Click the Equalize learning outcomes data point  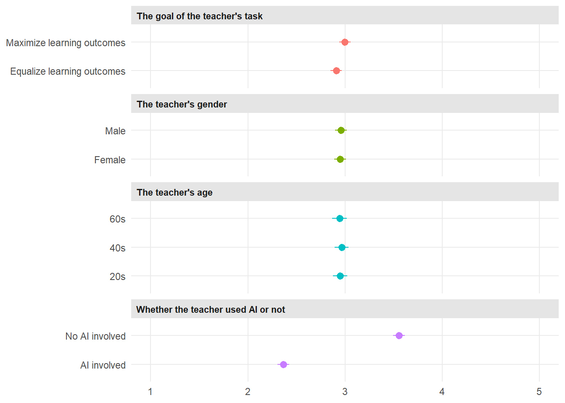point(336,71)
